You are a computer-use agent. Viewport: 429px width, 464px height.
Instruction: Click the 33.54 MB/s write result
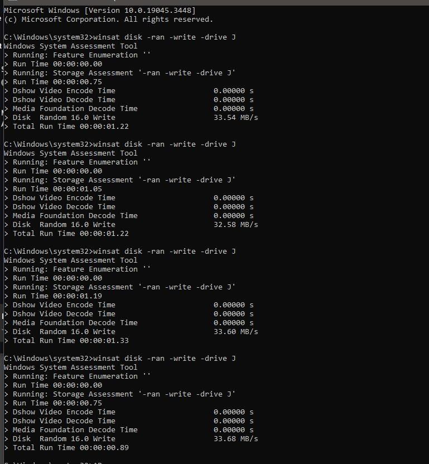pyautogui.click(x=235, y=118)
